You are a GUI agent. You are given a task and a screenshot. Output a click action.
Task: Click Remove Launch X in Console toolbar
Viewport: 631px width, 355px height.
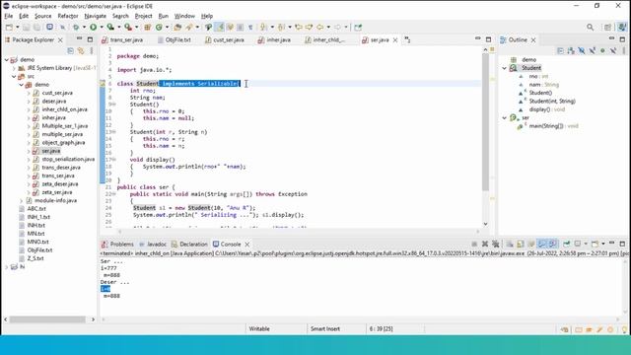[485, 244]
